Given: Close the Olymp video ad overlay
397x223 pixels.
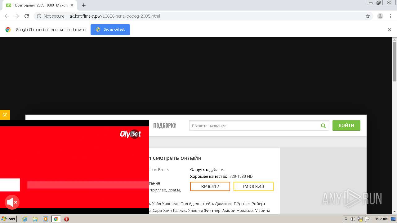Looking at the screenshot, I should 134,134.
